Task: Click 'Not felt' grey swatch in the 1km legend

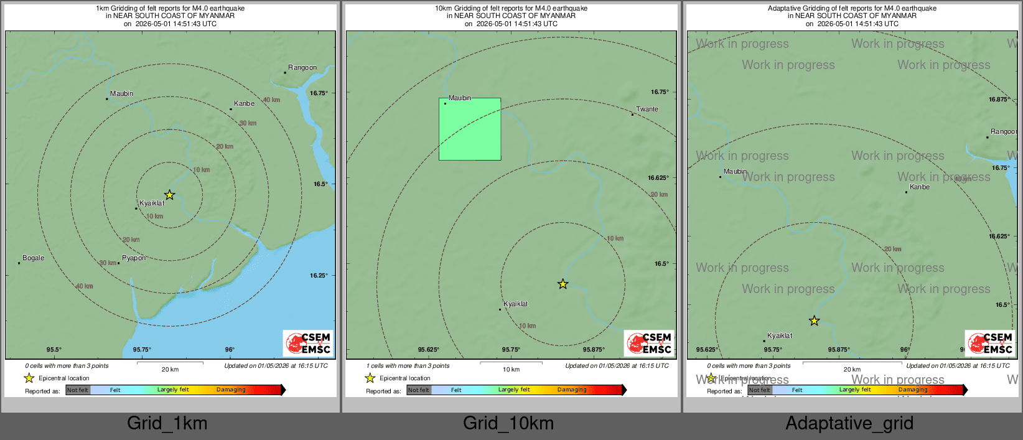Action: click(78, 390)
